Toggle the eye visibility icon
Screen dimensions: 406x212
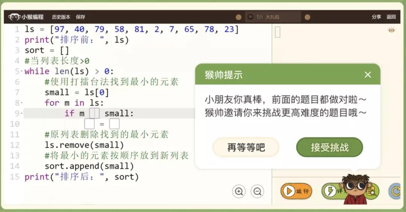[391, 30]
